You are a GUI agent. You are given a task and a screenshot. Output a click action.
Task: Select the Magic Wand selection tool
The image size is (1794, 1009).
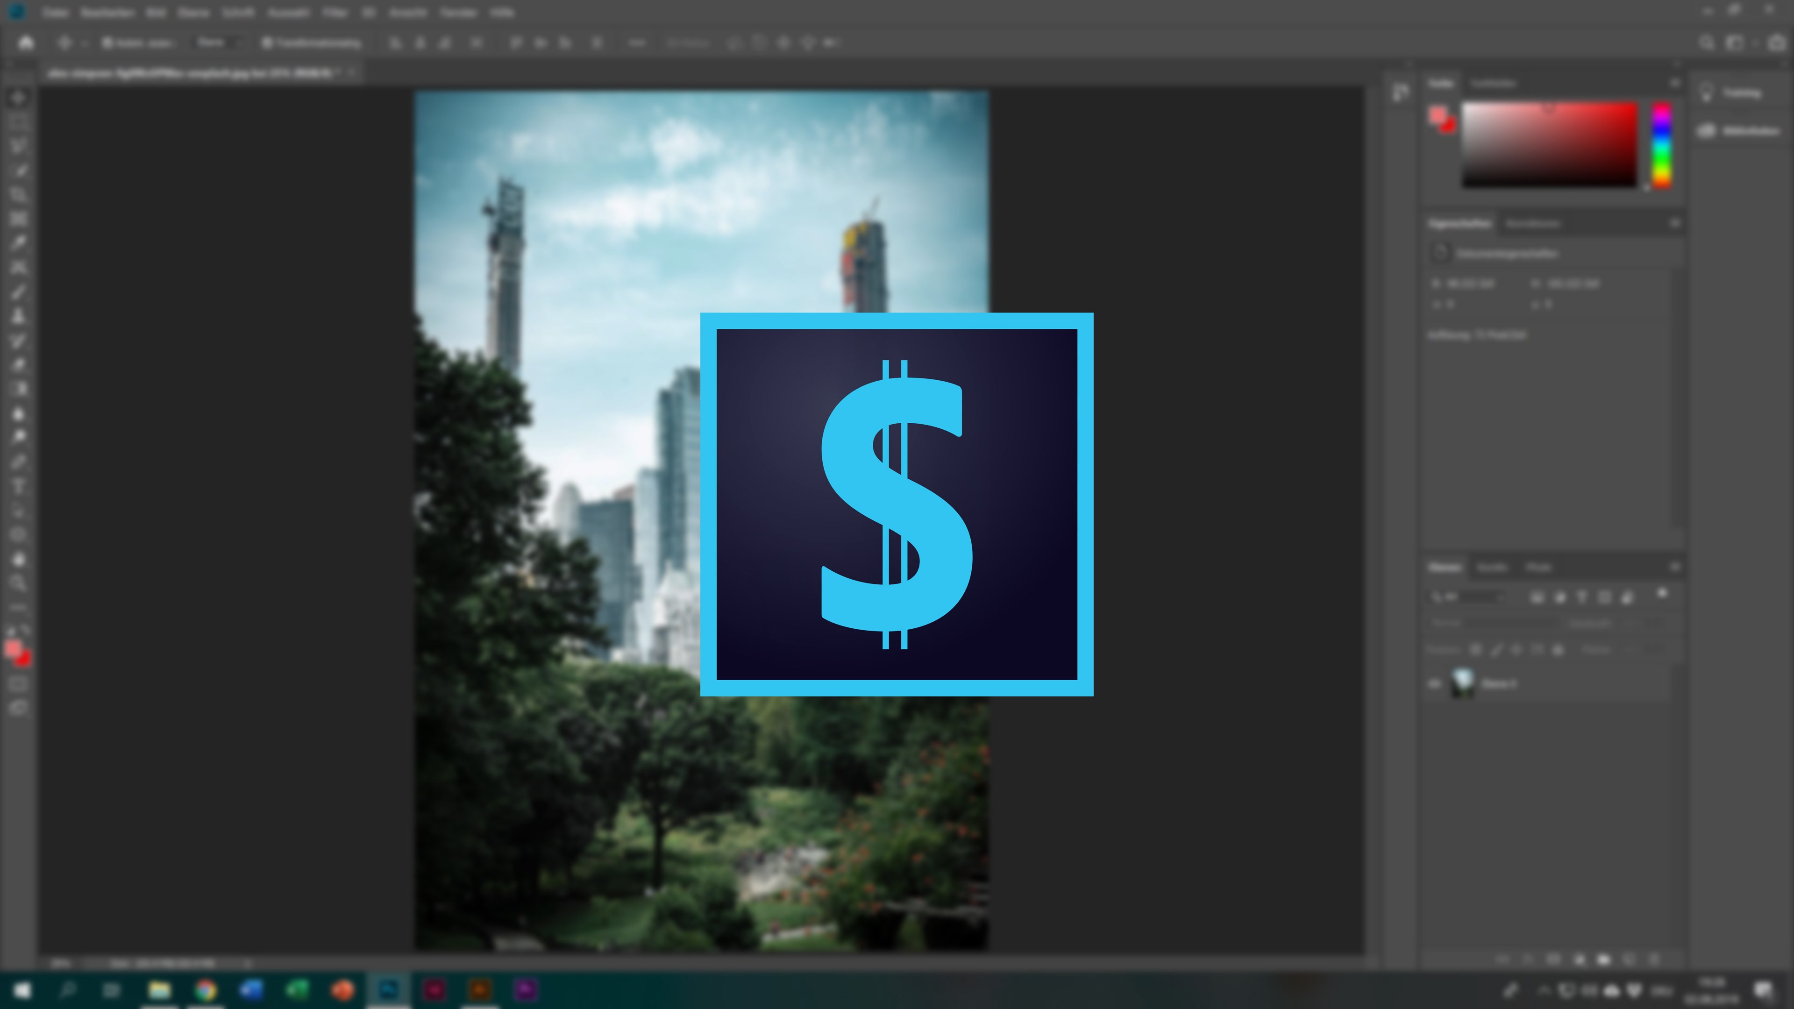(19, 171)
